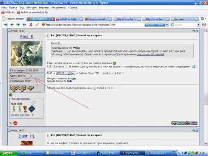The image size is (208, 156).
Task: Open the HMM3_Lighter signature link
Action: tap(65, 73)
